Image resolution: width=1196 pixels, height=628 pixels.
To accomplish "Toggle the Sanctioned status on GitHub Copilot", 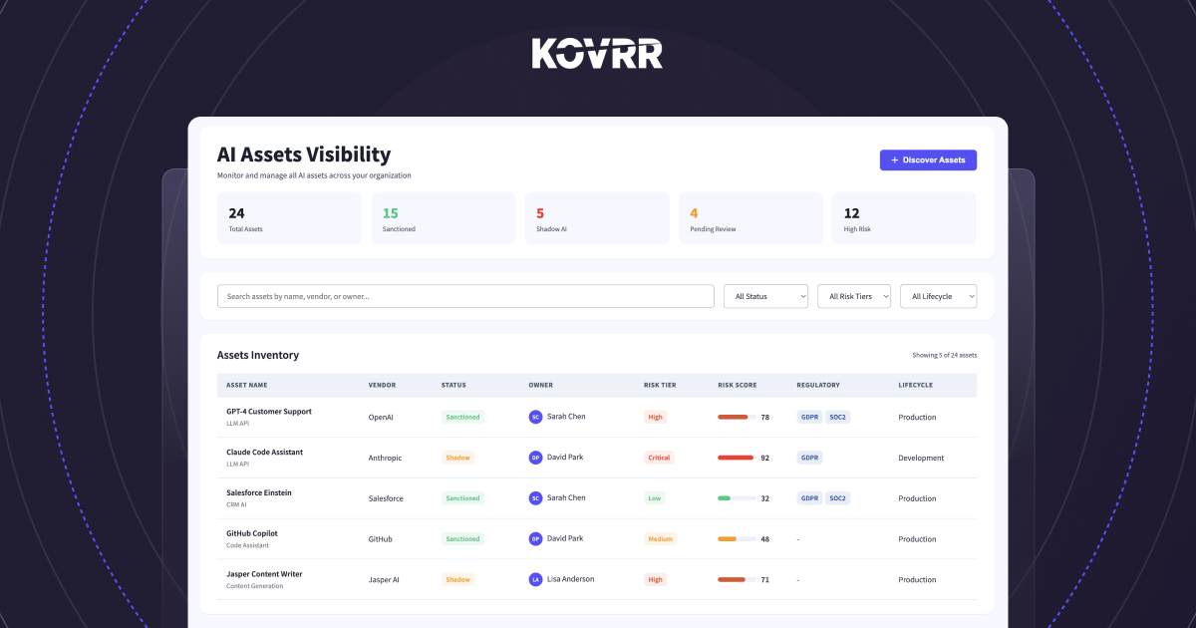I will (462, 538).
